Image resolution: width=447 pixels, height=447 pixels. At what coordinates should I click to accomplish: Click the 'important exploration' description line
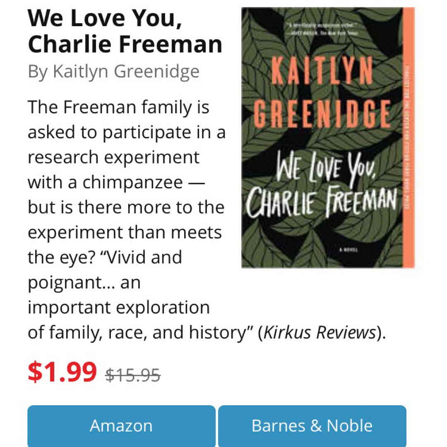pyautogui.click(x=118, y=308)
